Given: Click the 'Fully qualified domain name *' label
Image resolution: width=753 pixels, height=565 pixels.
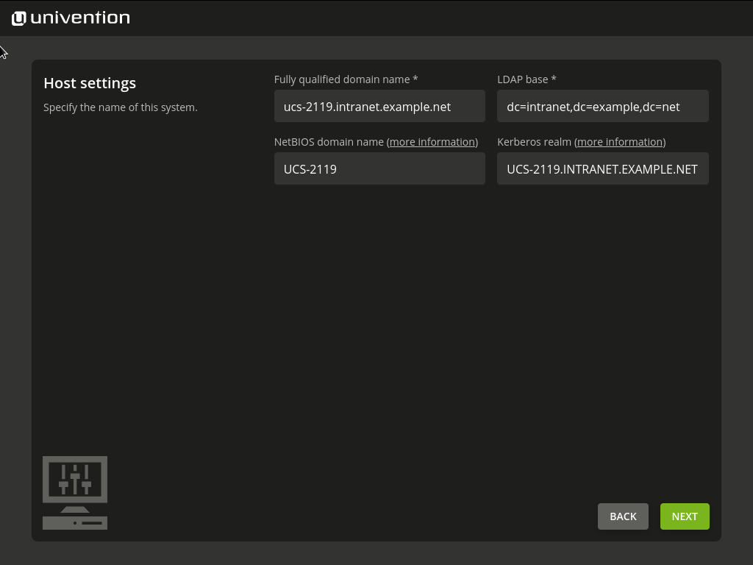Looking at the screenshot, I should [346, 79].
